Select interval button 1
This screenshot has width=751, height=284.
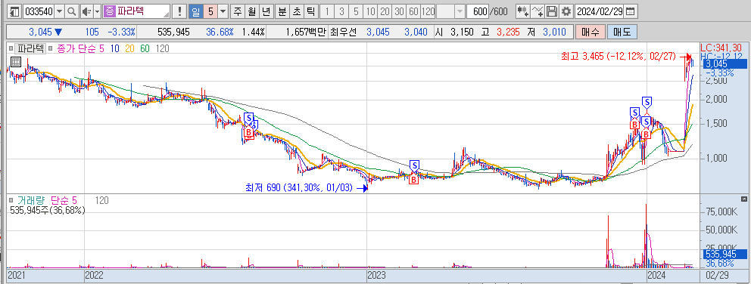click(326, 11)
